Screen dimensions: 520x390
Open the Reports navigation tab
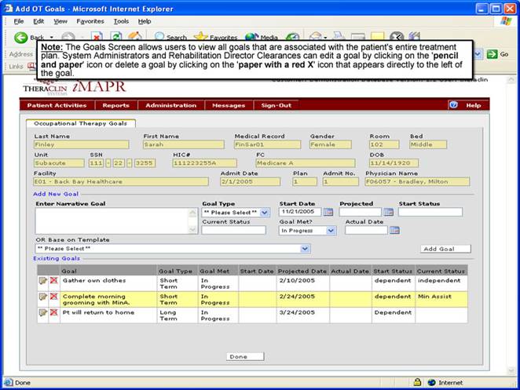click(x=115, y=105)
